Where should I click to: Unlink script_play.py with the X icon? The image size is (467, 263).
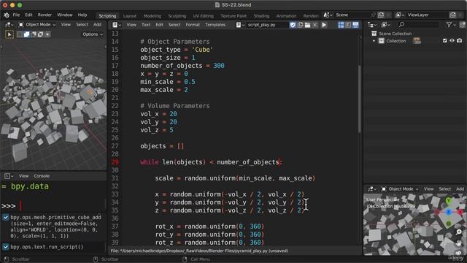pyautogui.click(x=314, y=25)
